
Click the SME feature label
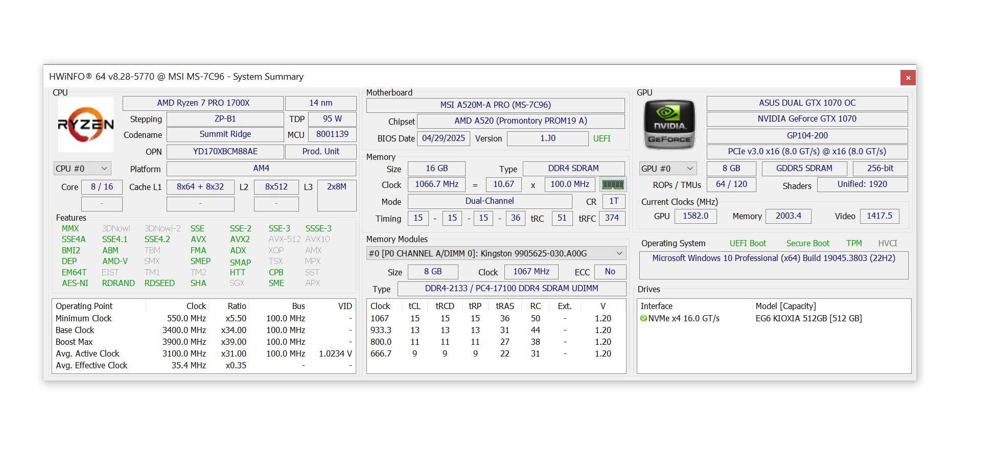click(276, 283)
